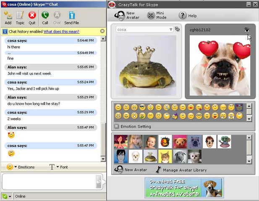The width and height of the screenshot is (259, 201).
Task: Choose the skull avatar thumbnail
Action: coord(136,156)
